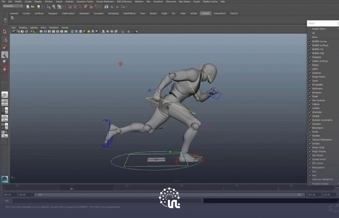Toggle Motion Trails checkbox
Image resolution: width=339 pixels, height=218 pixels.
coord(310,148)
